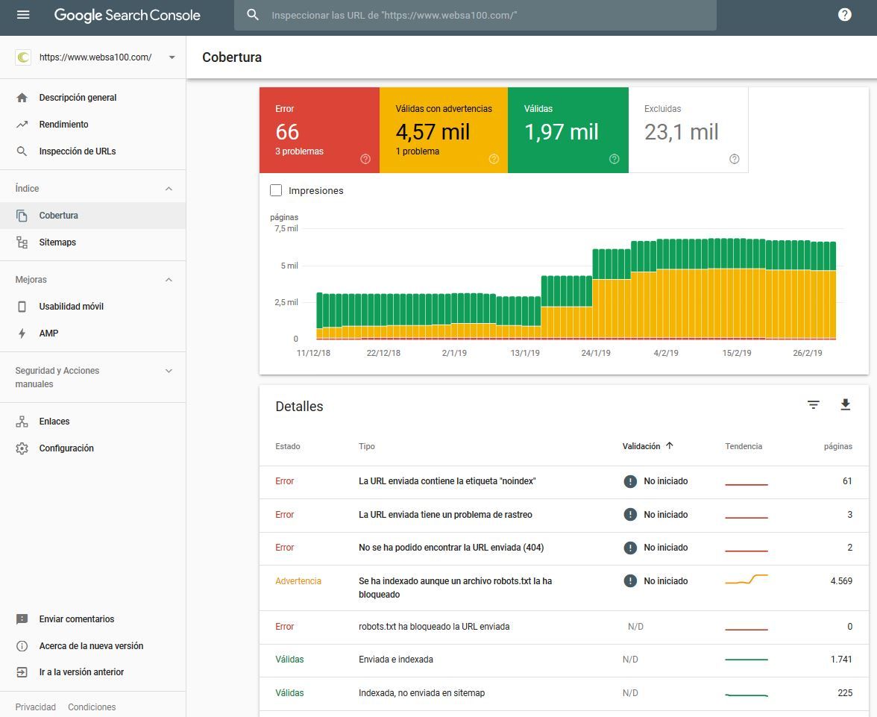Open the Privacidad link

tap(36, 707)
